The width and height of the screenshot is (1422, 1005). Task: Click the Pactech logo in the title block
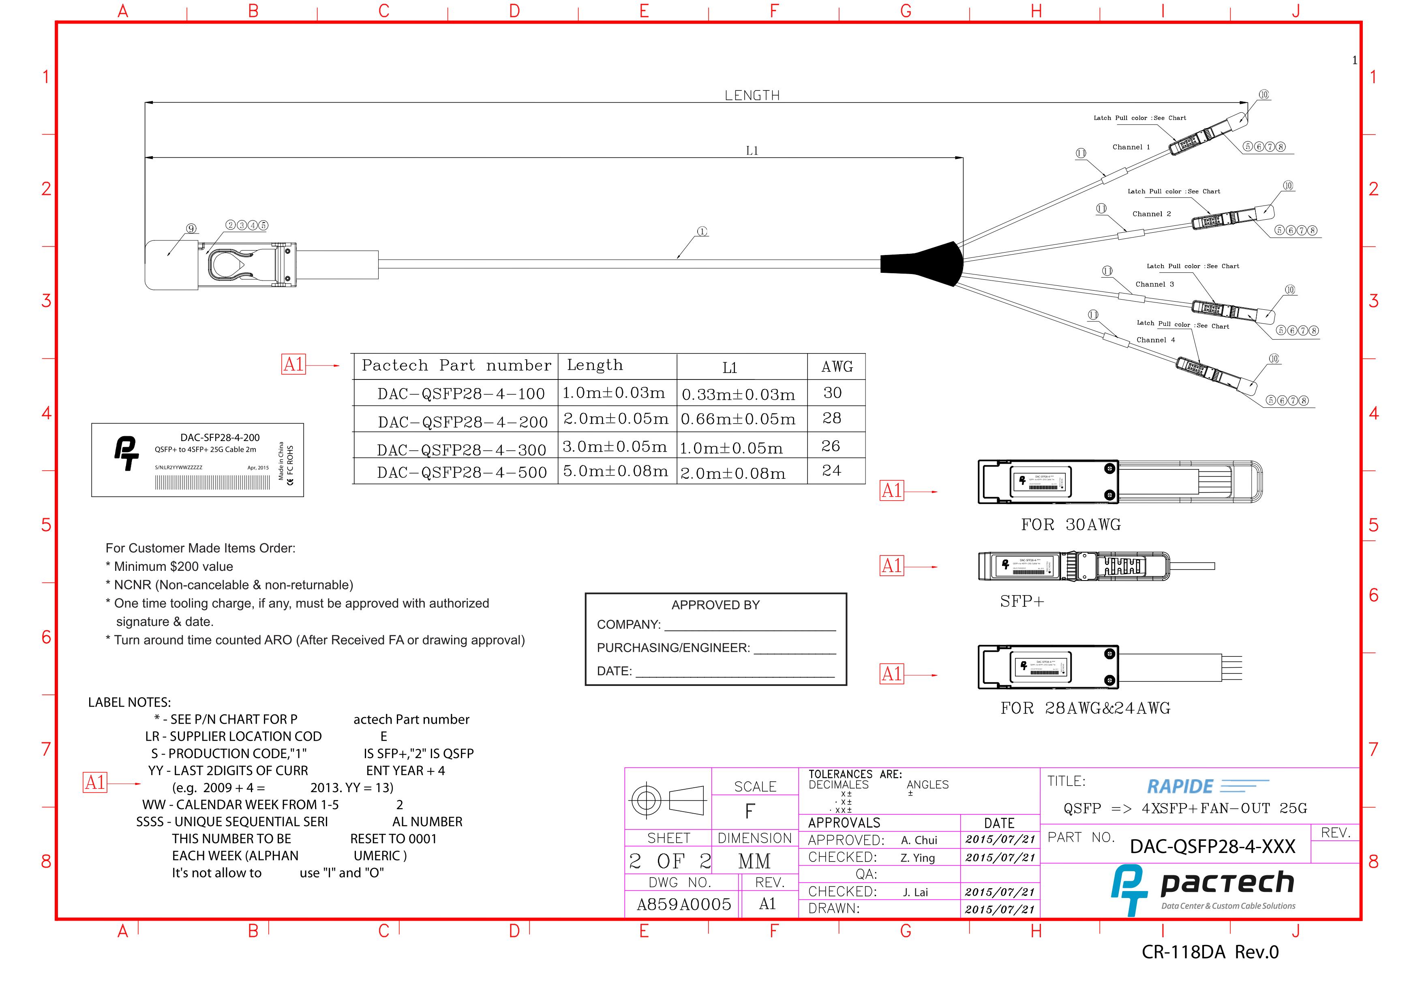pyautogui.click(x=1203, y=890)
